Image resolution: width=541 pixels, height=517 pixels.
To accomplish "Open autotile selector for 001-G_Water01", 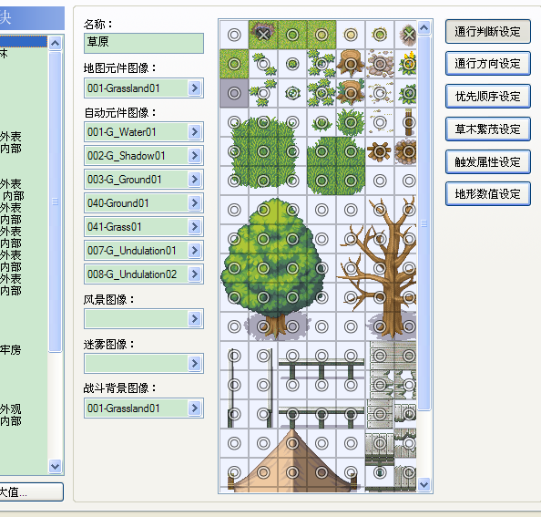I will 195,131.
